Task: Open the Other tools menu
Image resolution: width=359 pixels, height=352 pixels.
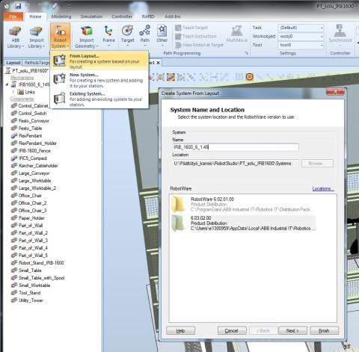Action: [x=162, y=36]
